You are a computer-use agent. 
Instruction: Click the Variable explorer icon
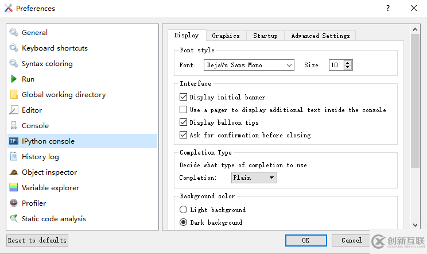point(14,188)
